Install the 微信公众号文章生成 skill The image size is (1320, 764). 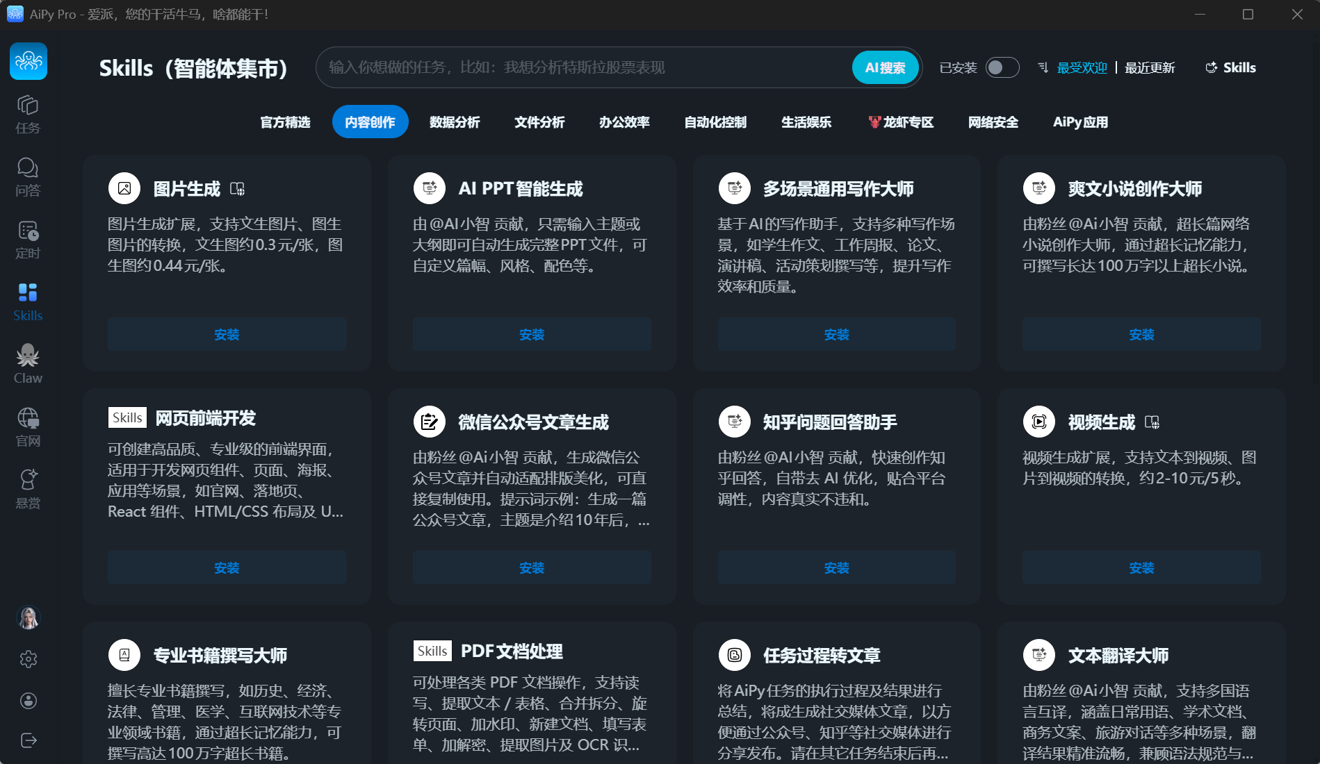532,567
